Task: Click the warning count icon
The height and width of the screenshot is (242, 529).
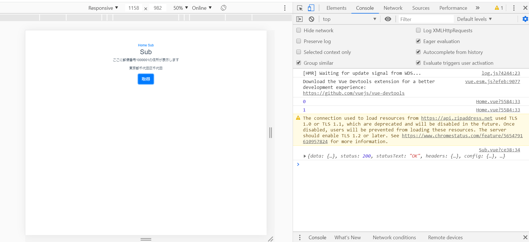Action: [x=499, y=8]
